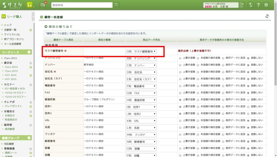Click the Logout icon
This screenshot has width=277, height=157.
242,5
